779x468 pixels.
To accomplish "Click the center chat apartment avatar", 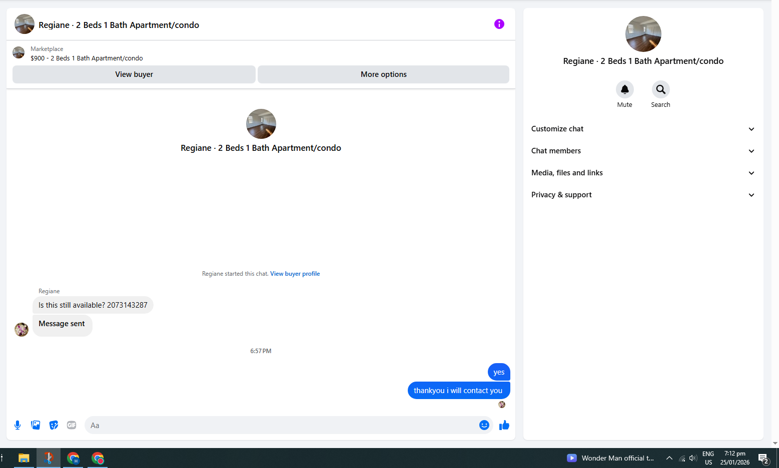I will point(261,124).
